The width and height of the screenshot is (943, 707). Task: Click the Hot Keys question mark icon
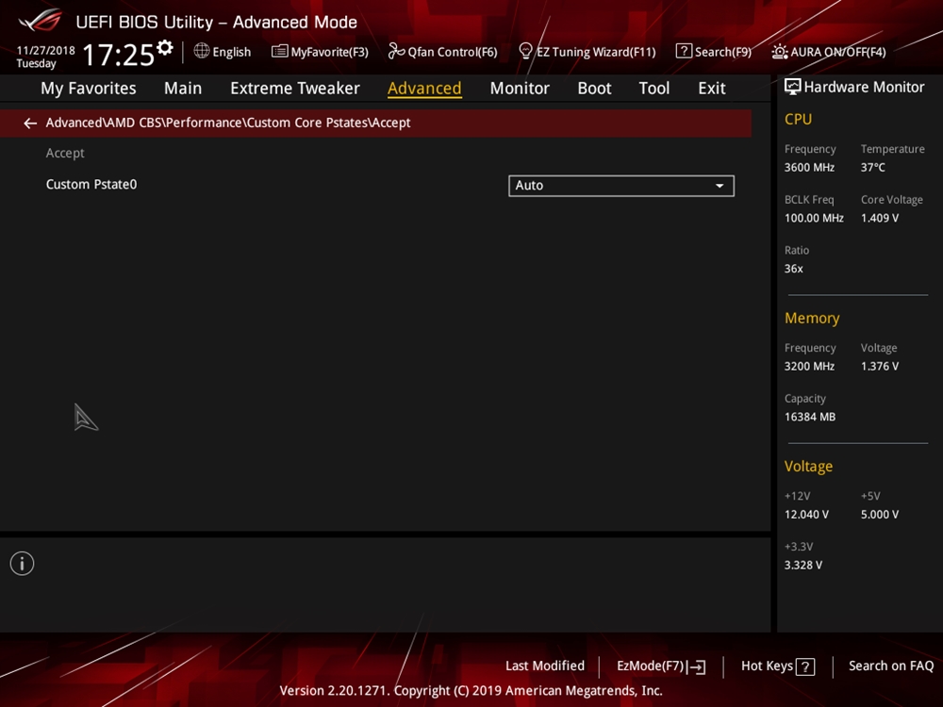[805, 666]
